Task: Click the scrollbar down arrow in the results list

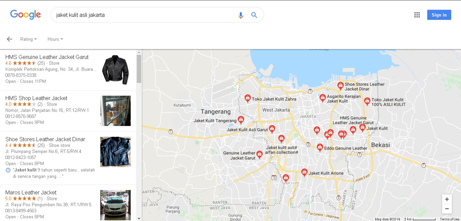Action: pyautogui.click(x=139, y=218)
